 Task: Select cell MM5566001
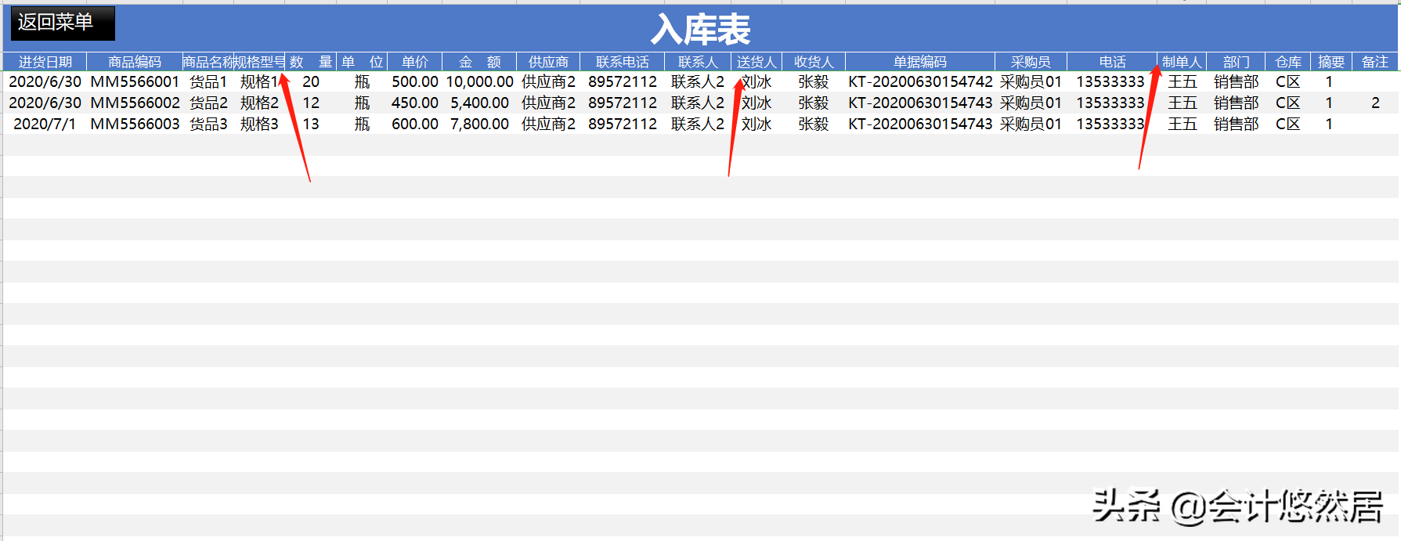pyautogui.click(x=135, y=81)
